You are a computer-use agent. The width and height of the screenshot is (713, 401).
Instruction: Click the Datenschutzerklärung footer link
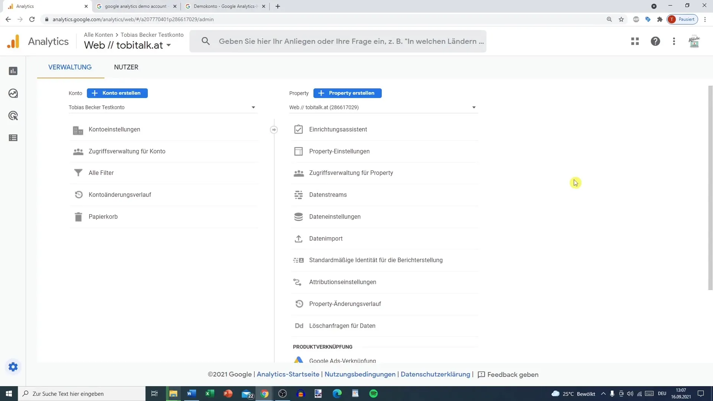(x=435, y=374)
